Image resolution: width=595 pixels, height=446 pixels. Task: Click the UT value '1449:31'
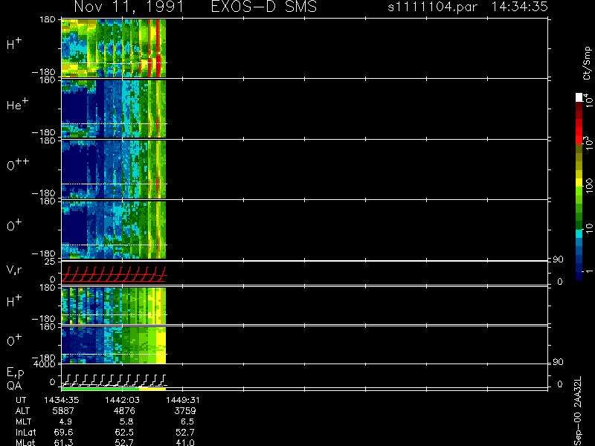(x=183, y=400)
